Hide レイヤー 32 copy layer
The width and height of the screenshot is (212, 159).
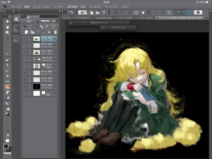(24, 52)
